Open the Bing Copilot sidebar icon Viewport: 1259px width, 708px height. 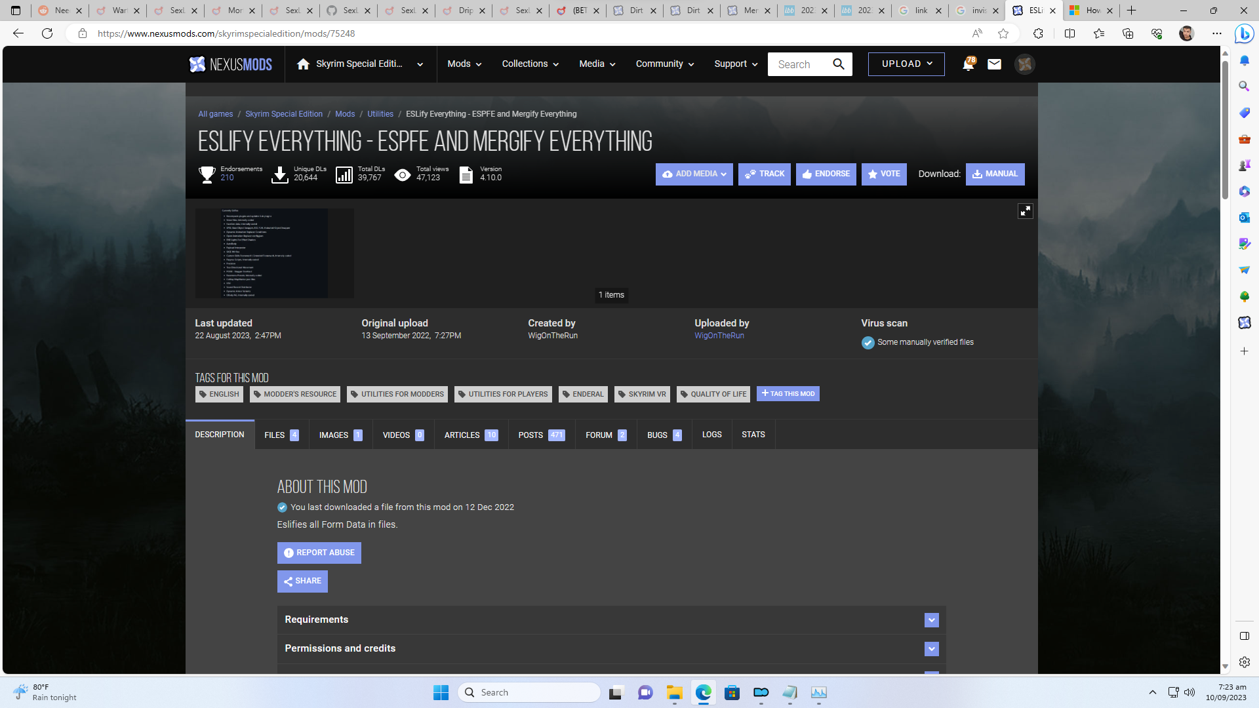[x=1244, y=33]
